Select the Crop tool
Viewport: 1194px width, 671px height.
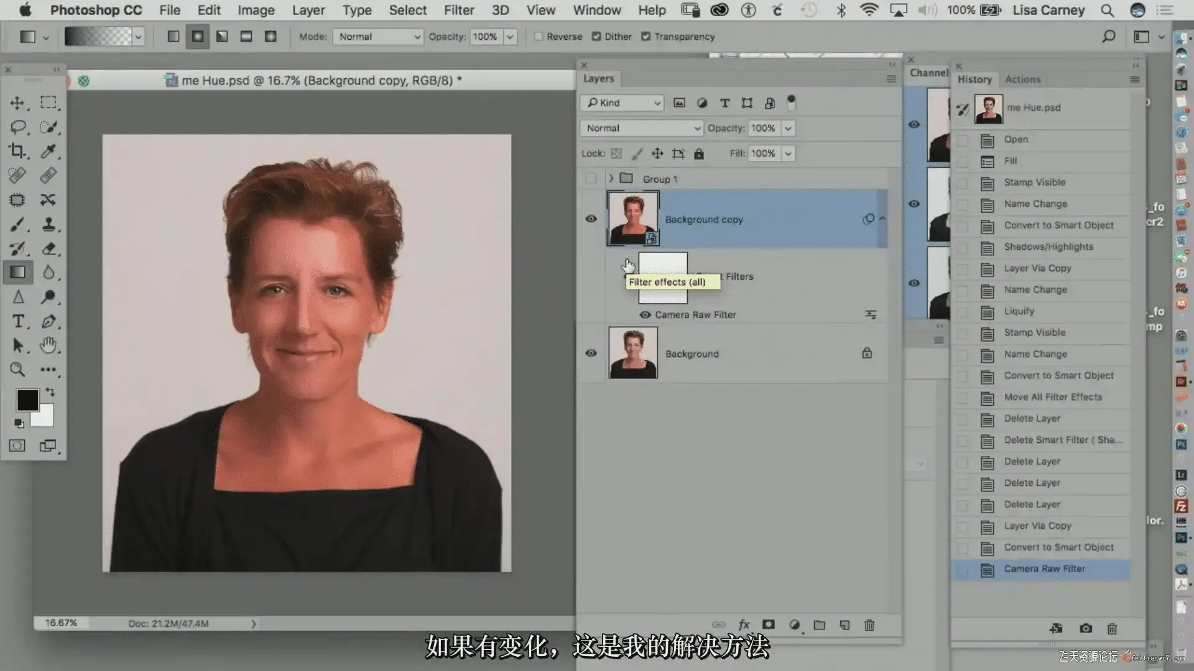(17, 151)
